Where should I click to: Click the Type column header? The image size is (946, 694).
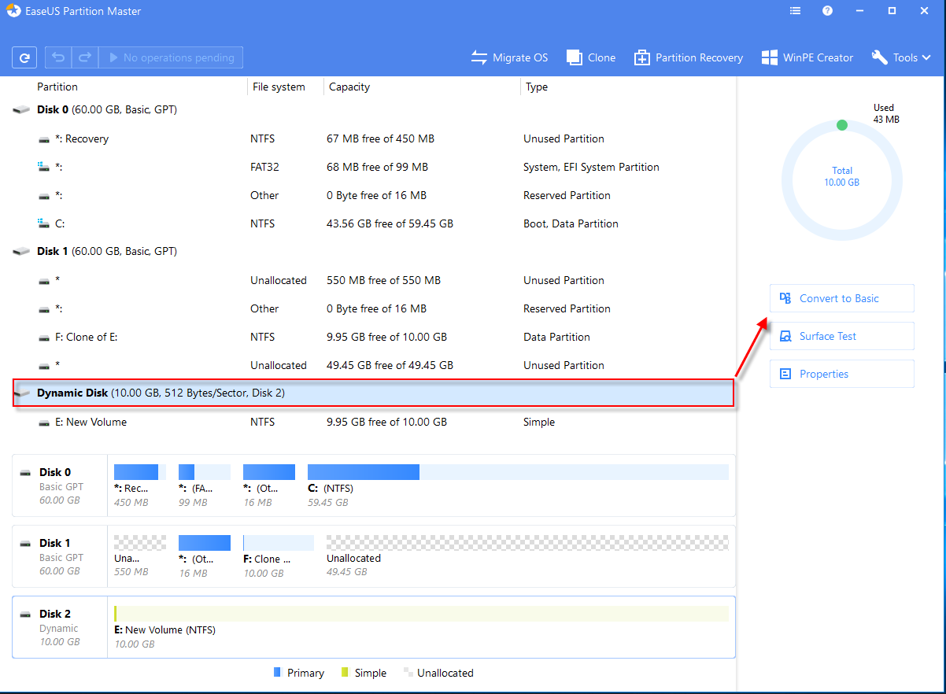[x=537, y=87]
